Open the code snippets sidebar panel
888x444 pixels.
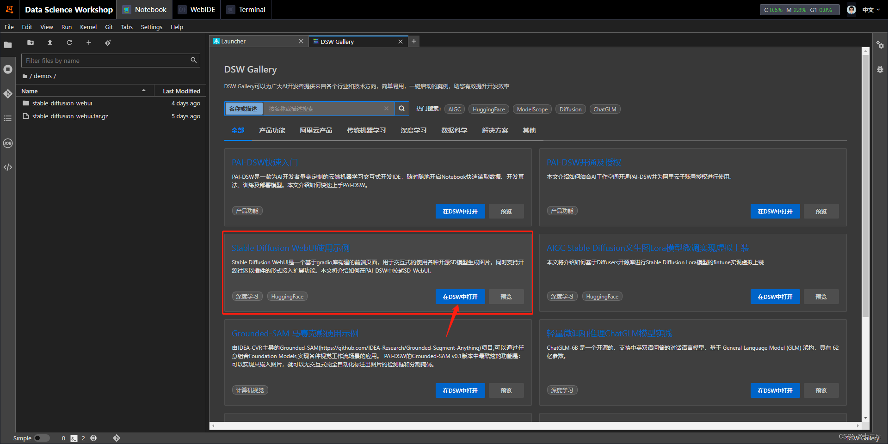pos(8,167)
